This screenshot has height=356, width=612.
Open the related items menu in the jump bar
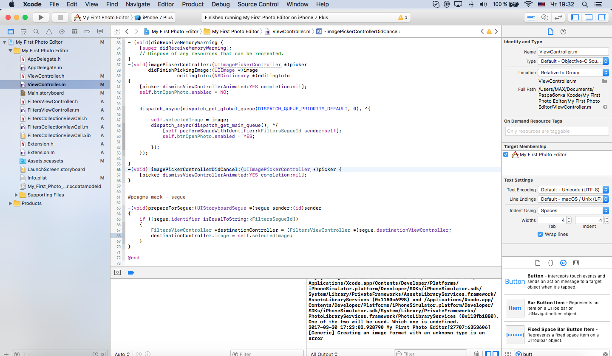point(116,31)
